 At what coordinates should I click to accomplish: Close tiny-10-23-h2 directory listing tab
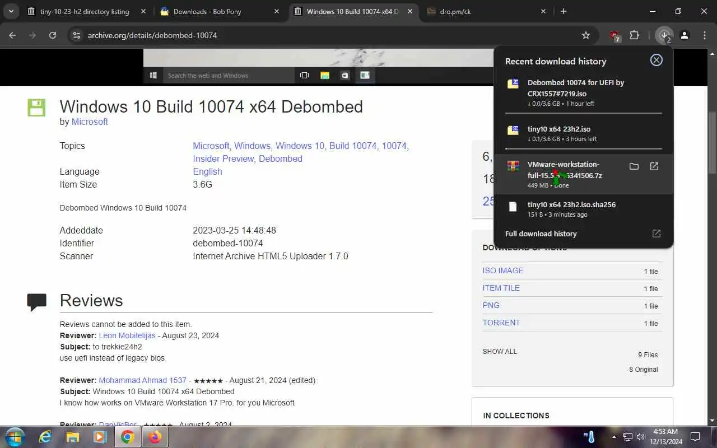coord(144,11)
